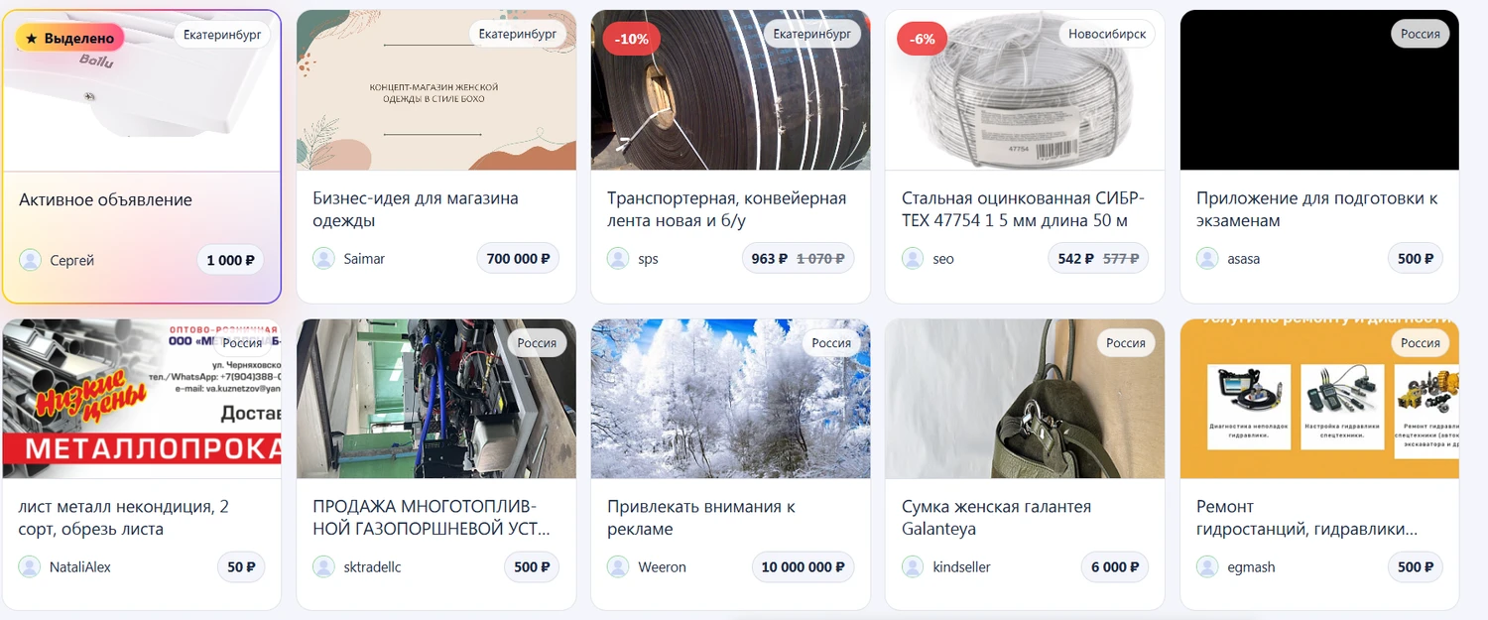Click the egmash avatar icon
1488x620 pixels.
[1208, 566]
